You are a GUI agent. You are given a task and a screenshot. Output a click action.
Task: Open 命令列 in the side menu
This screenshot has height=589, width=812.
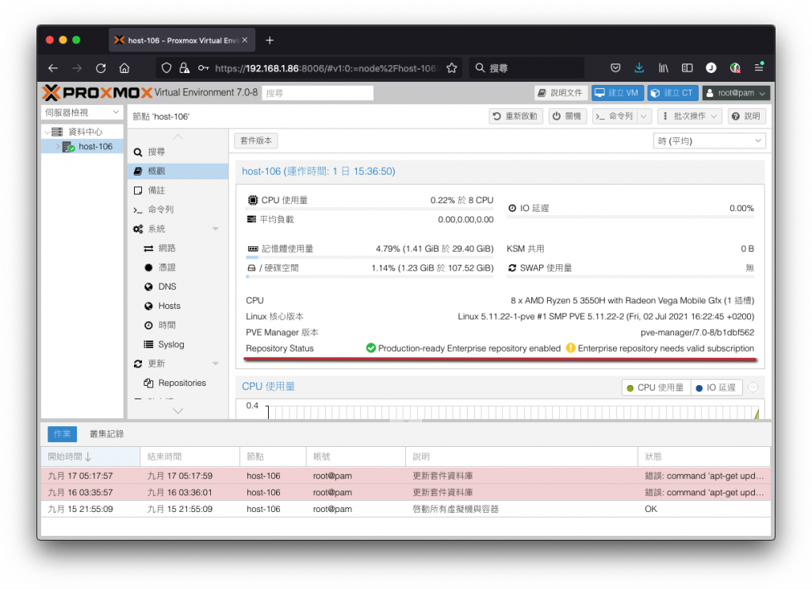pos(178,210)
